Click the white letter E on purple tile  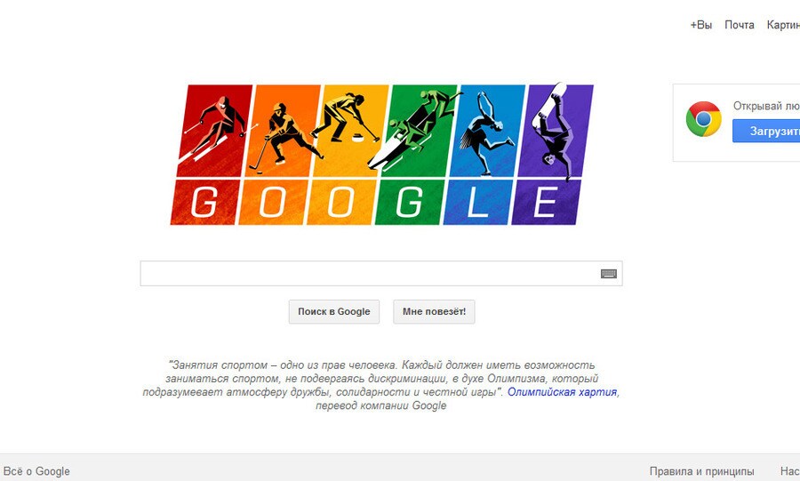545,202
